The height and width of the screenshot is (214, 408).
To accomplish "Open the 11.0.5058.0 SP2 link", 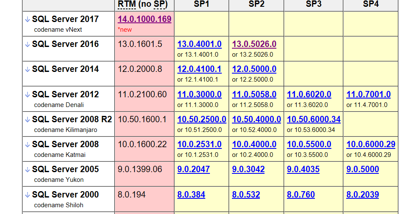I will pyautogui.click(x=254, y=94).
